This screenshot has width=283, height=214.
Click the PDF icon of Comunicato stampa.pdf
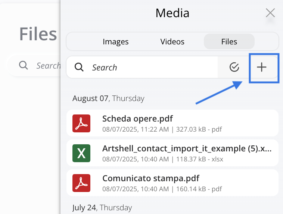click(x=81, y=183)
